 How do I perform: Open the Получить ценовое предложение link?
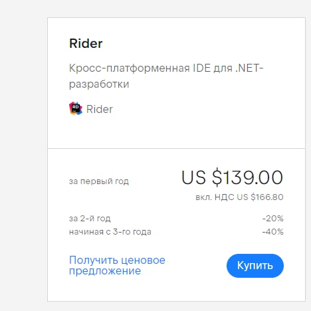tap(117, 265)
